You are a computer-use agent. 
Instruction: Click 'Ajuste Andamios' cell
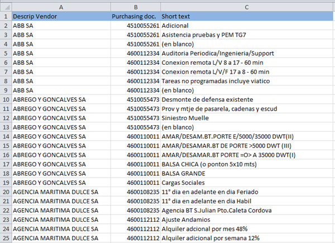(247, 220)
